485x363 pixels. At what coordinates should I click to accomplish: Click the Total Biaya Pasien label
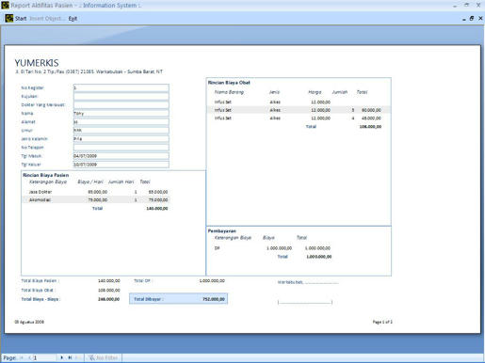(40, 280)
